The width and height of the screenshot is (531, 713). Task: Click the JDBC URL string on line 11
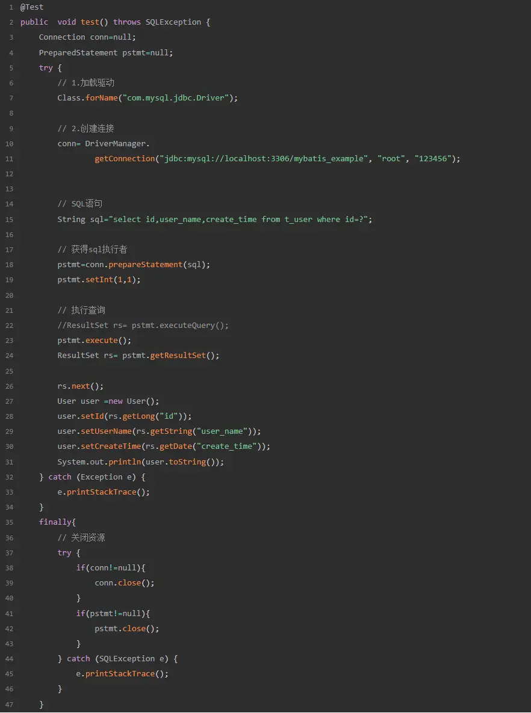(x=264, y=159)
